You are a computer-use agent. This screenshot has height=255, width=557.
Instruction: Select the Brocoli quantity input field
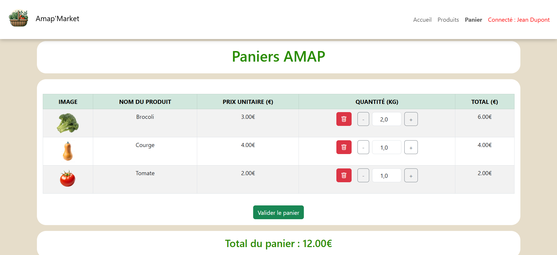pyautogui.click(x=386, y=119)
